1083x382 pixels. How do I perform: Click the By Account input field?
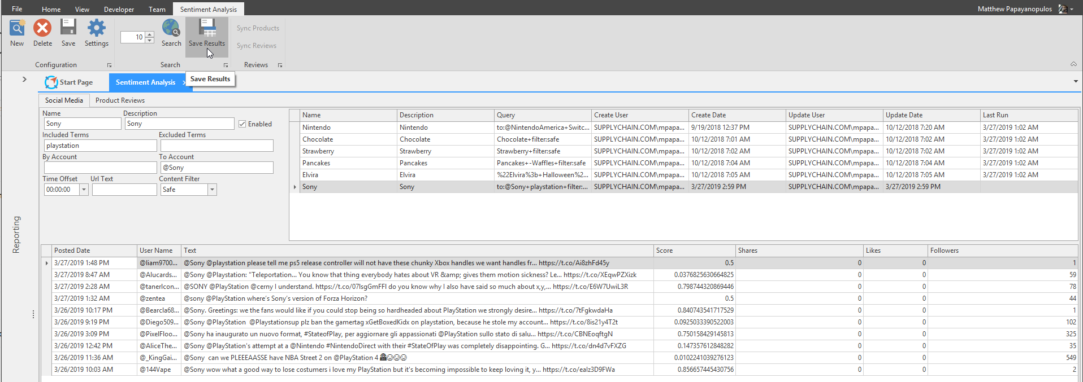[x=100, y=168]
